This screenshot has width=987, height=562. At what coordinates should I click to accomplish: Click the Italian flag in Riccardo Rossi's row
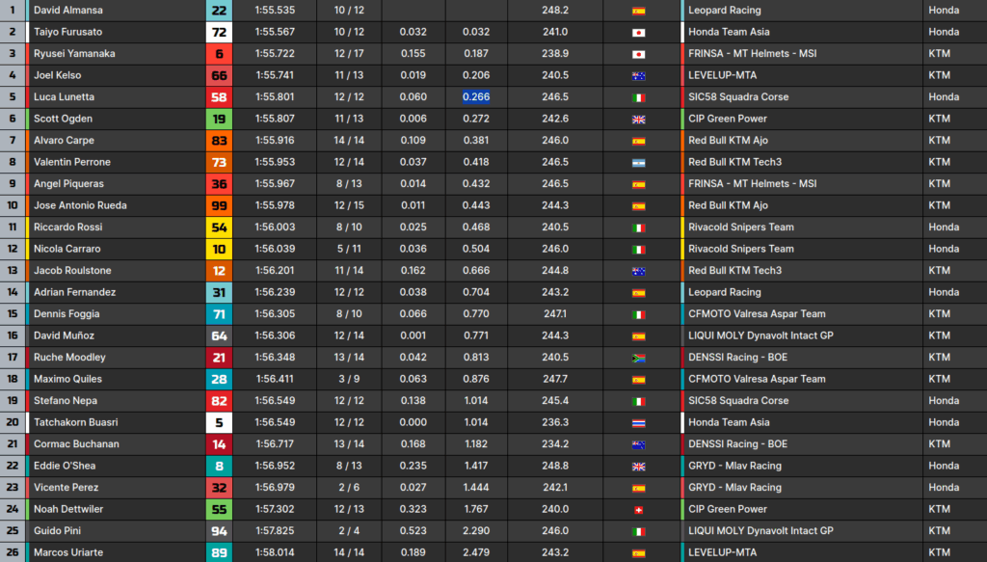pos(638,227)
